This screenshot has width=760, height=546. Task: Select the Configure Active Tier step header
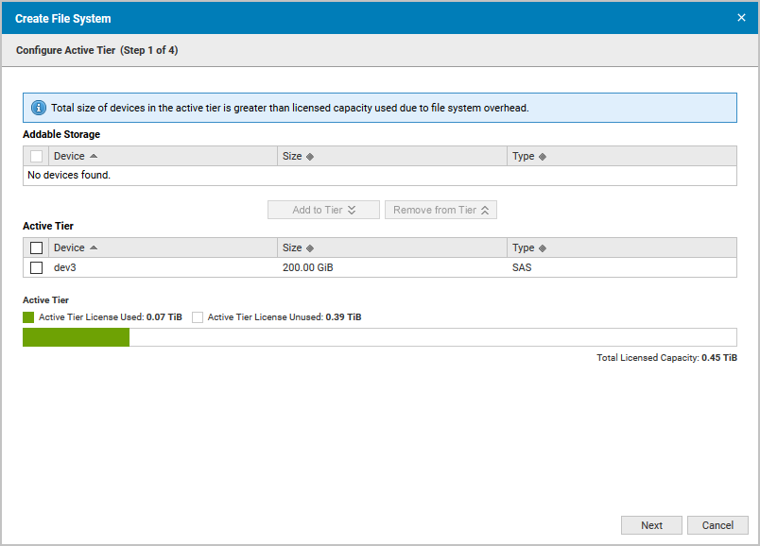tap(99, 50)
